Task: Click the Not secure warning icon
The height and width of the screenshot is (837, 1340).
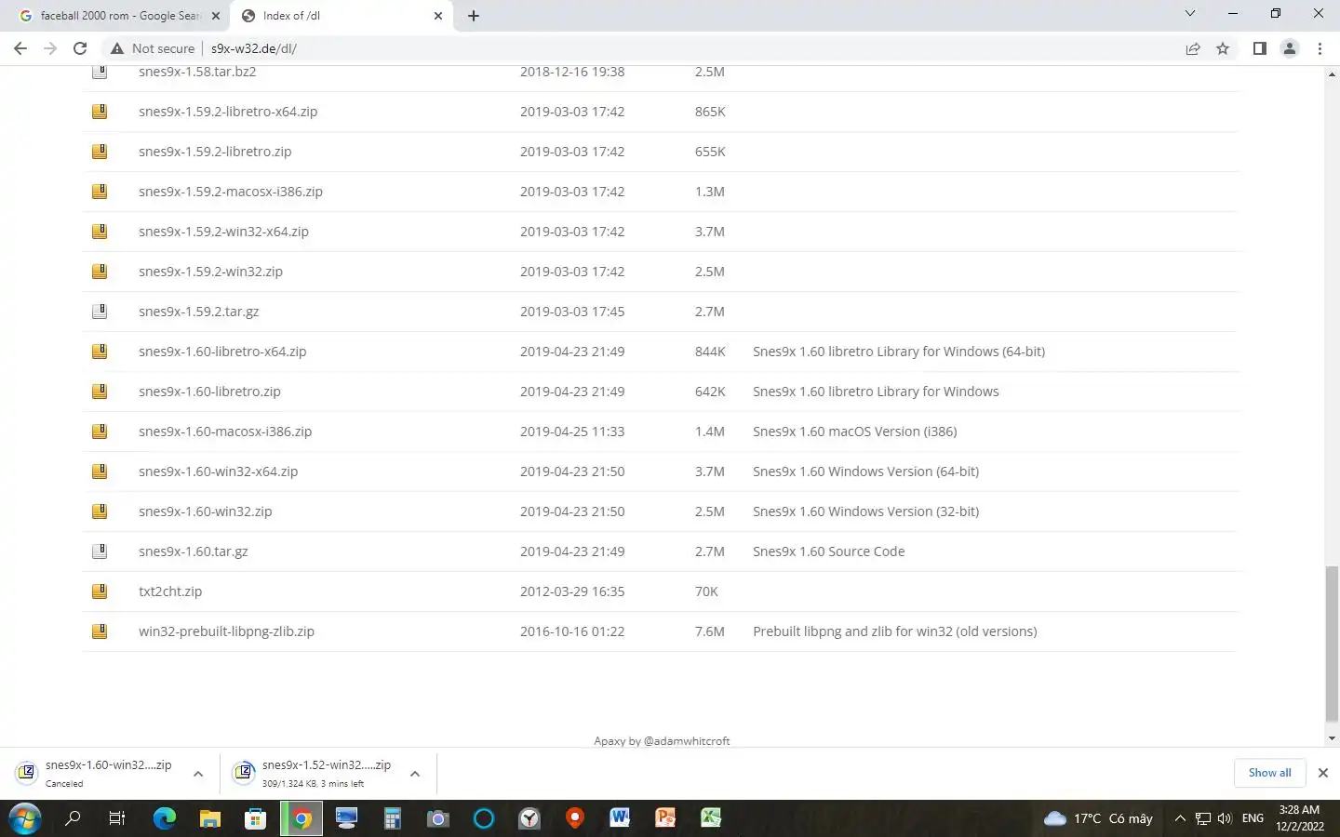Action: pyautogui.click(x=117, y=48)
